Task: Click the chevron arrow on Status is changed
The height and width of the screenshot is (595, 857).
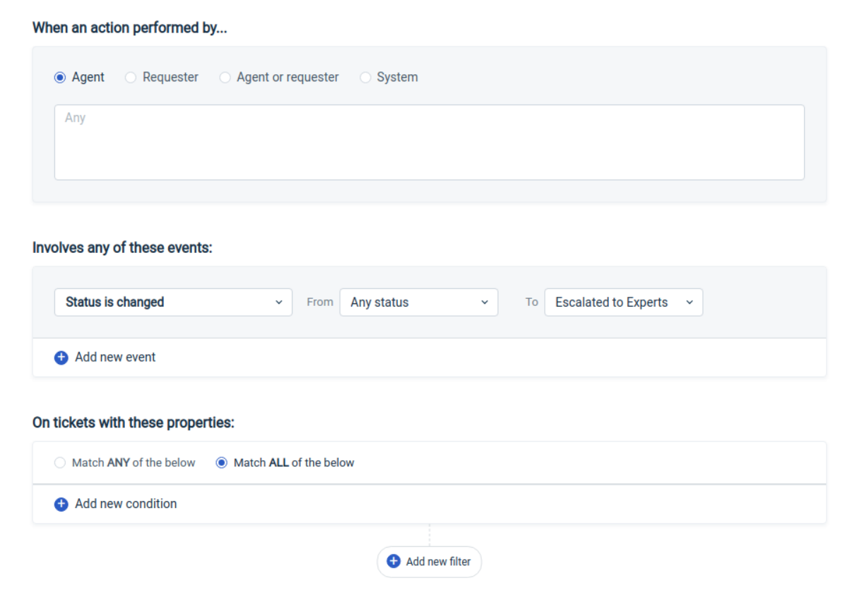Action: 278,302
